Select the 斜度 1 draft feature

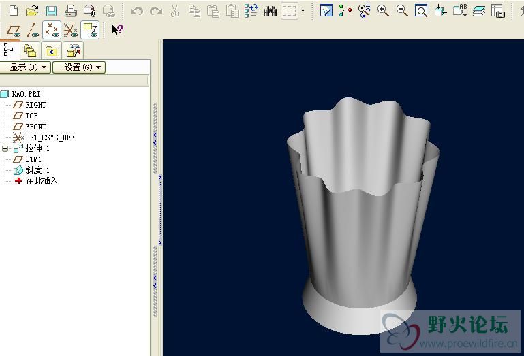tap(32, 170)
